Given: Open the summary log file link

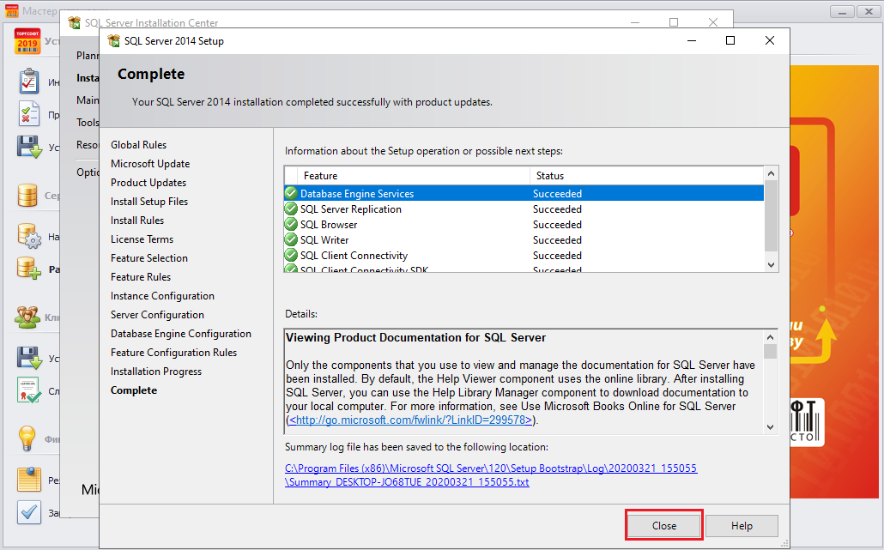Looking at the screenshot, I should pos(491,468).
